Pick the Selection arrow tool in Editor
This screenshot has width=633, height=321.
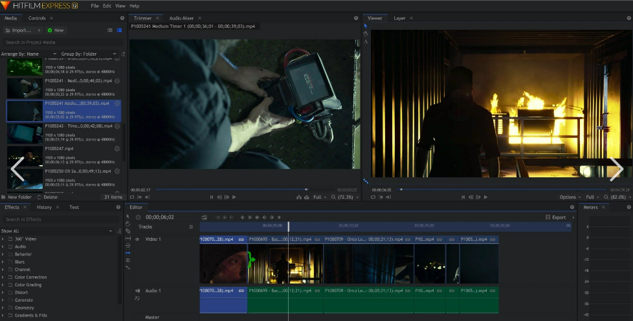click(x=128, y=216)
